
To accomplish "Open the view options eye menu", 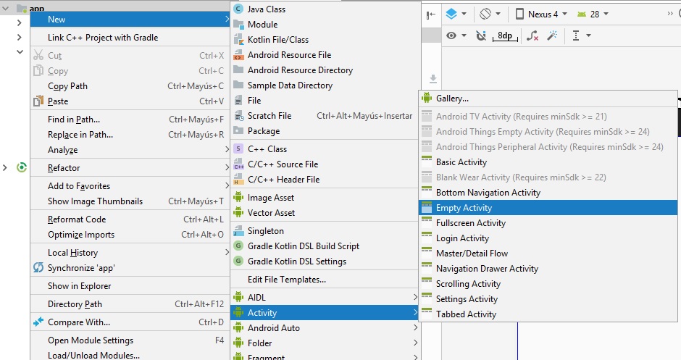I will tap(456, 35).
